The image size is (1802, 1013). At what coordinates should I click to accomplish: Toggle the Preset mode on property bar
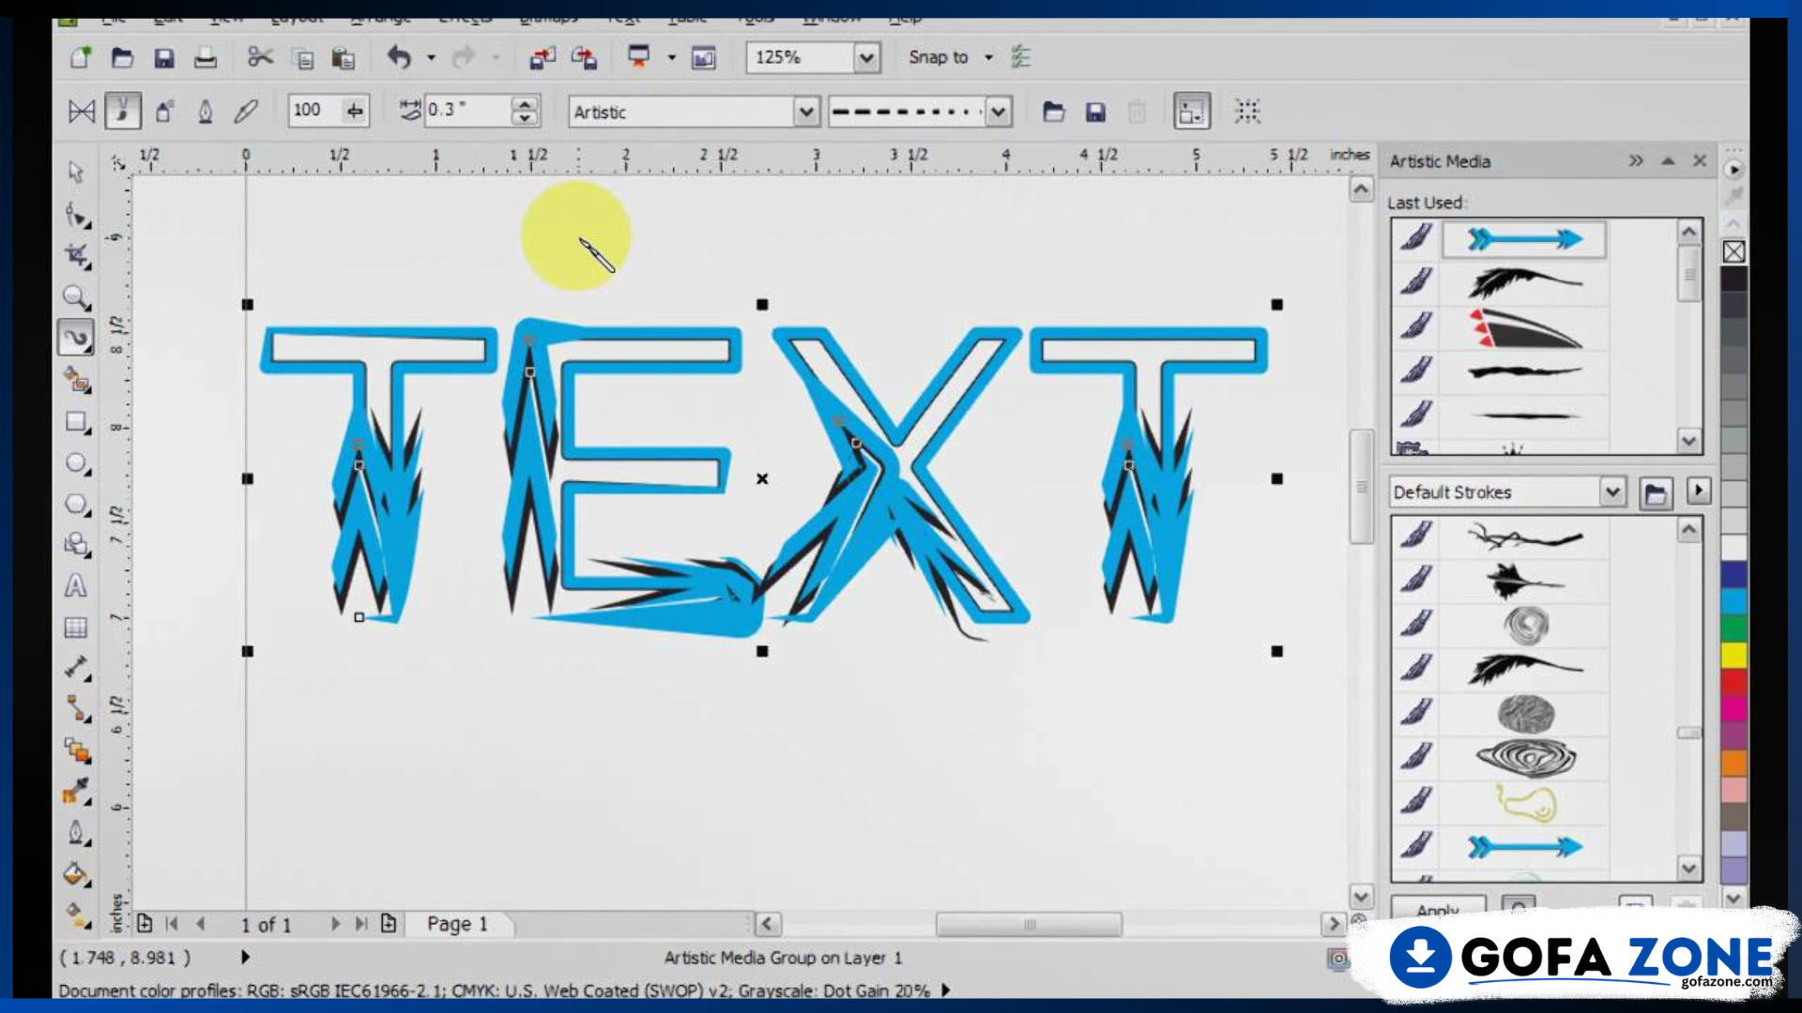click(82, 112)
